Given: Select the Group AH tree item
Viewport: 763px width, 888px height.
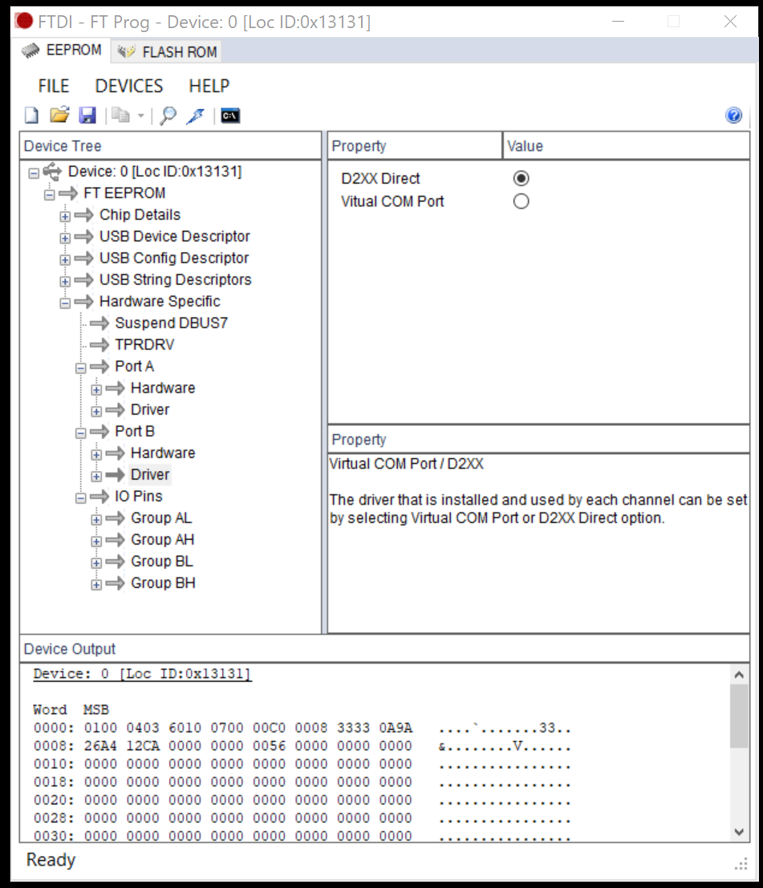Looking at the screenshot, I should (x=162, y=539).
